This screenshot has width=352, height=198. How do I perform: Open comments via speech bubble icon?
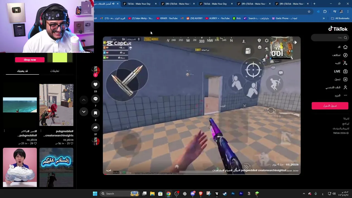click(95, 99)
